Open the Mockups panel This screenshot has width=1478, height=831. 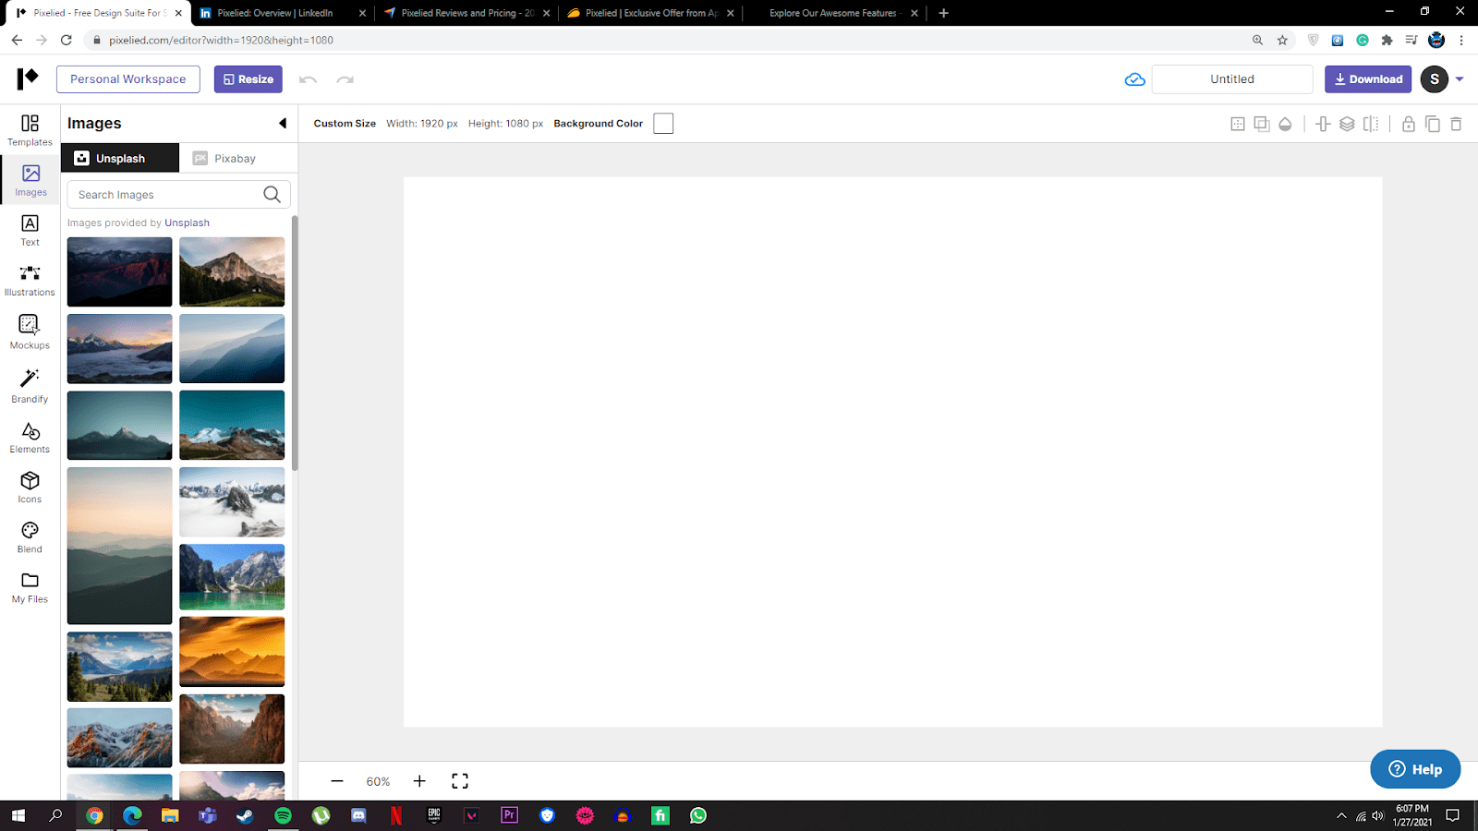30,331
